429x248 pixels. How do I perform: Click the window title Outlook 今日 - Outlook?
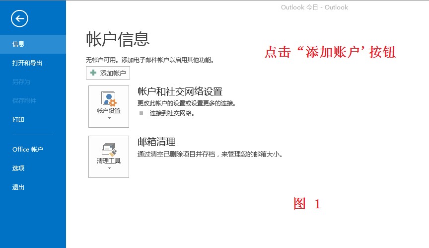(x=314, y=7)
